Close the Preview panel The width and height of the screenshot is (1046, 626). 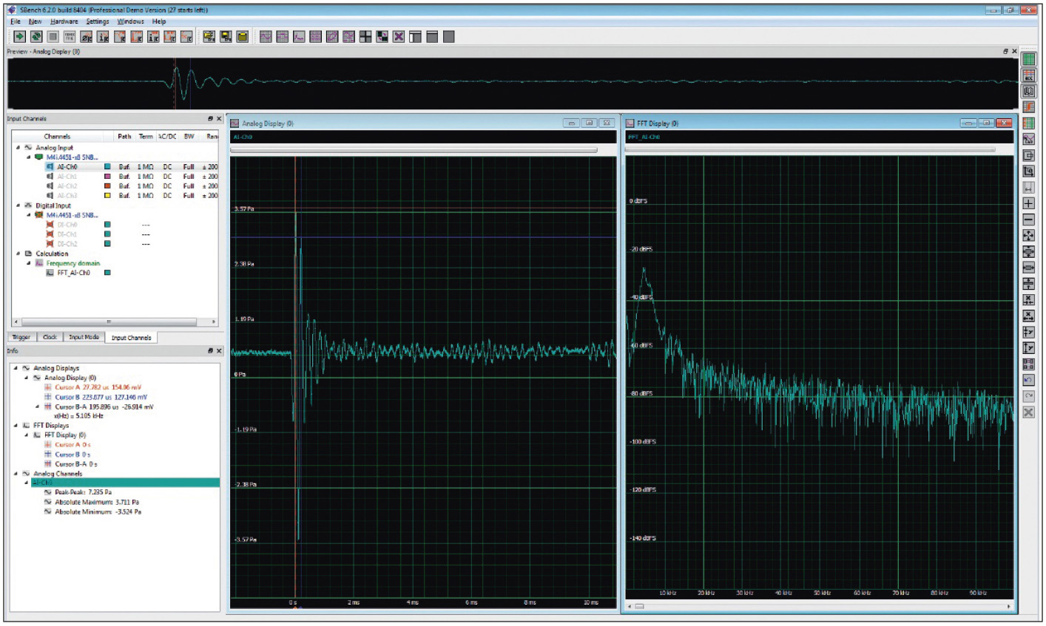click(1014, 51)
